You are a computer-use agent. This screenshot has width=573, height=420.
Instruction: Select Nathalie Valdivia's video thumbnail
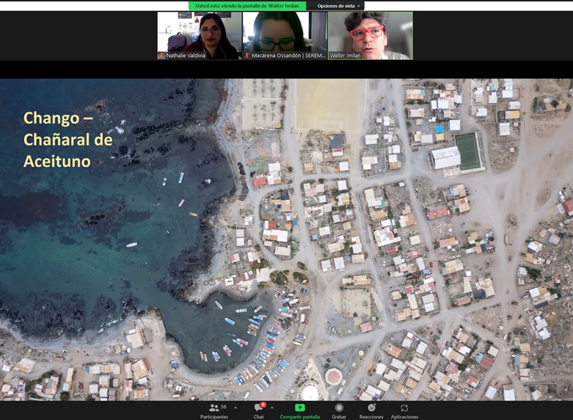200,33
